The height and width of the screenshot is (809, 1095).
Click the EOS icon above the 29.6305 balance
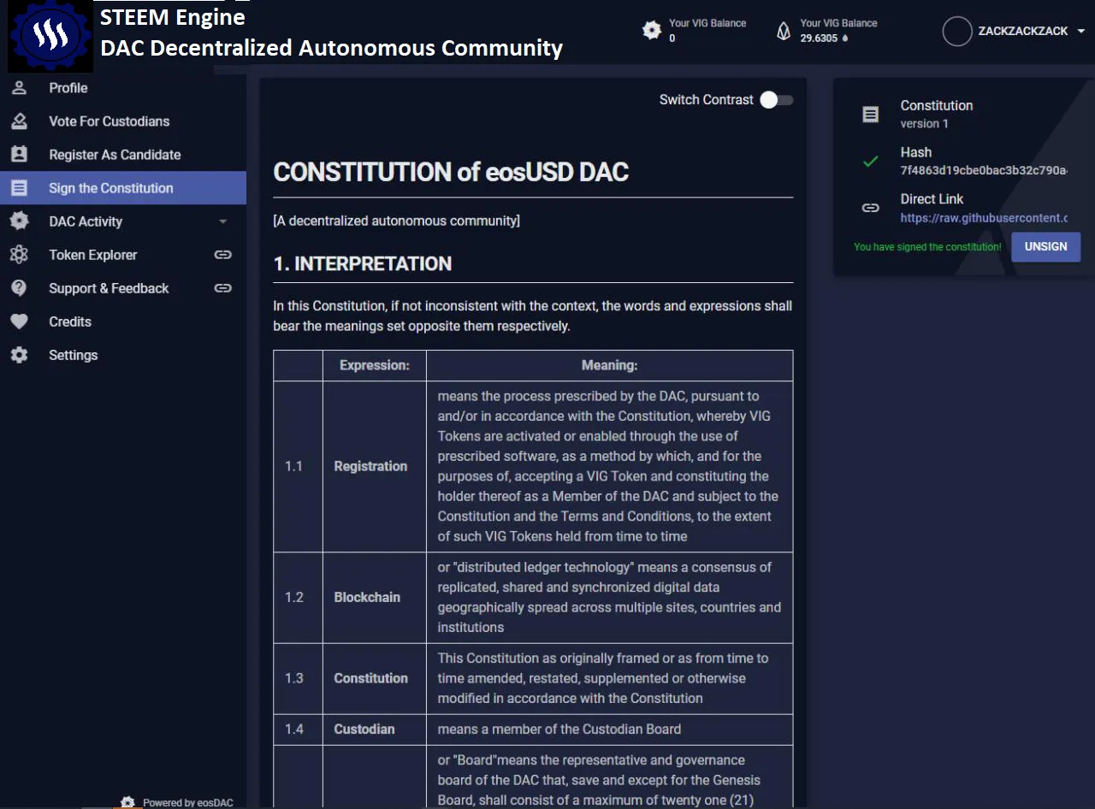coord(784,32)
